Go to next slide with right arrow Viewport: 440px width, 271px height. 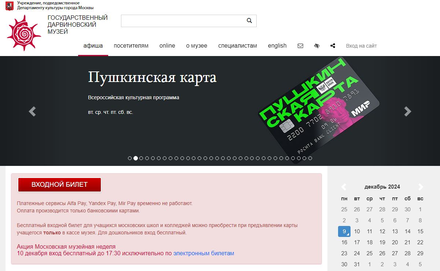407,111
